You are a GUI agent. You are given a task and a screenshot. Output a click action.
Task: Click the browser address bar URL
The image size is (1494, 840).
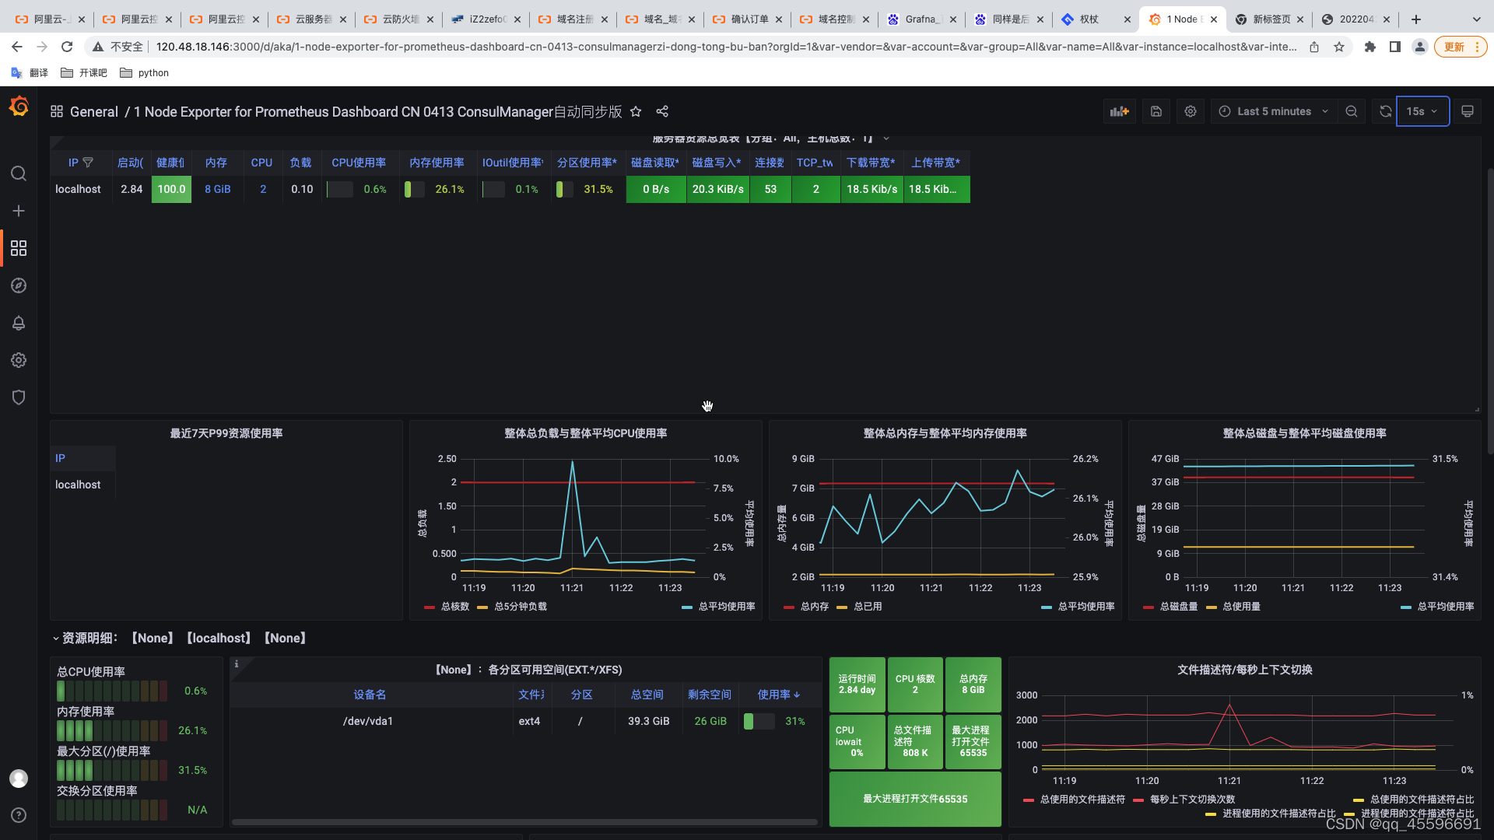click(x=726, y=47)
